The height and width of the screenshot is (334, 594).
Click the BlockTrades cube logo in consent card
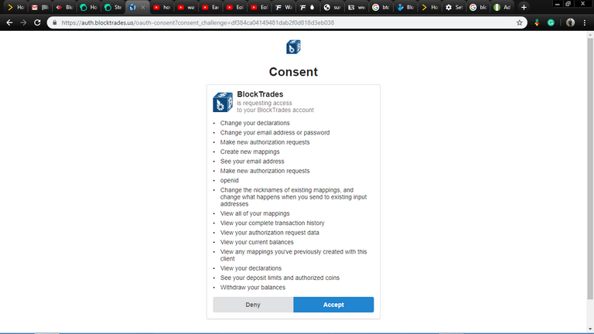click(223, 102)
